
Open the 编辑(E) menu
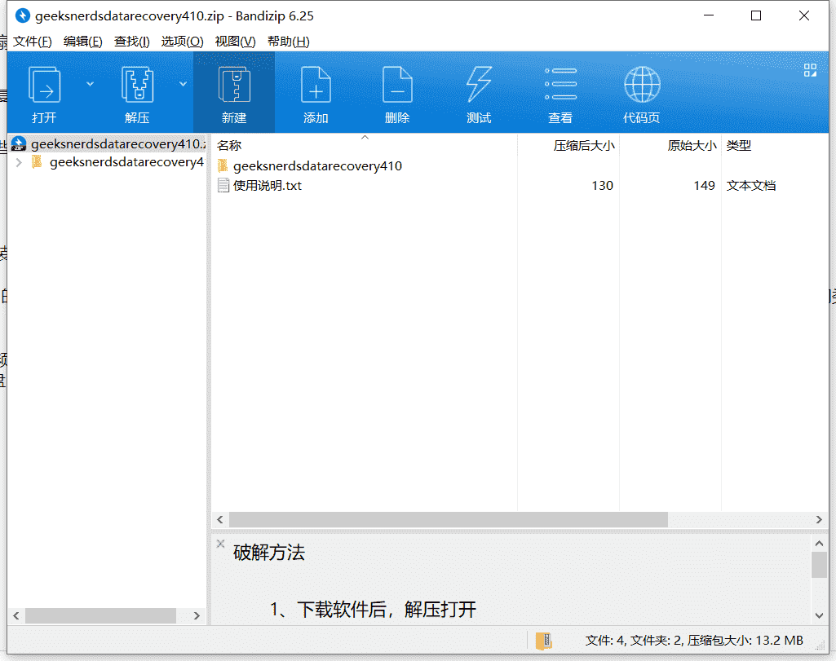click(82, 42)
